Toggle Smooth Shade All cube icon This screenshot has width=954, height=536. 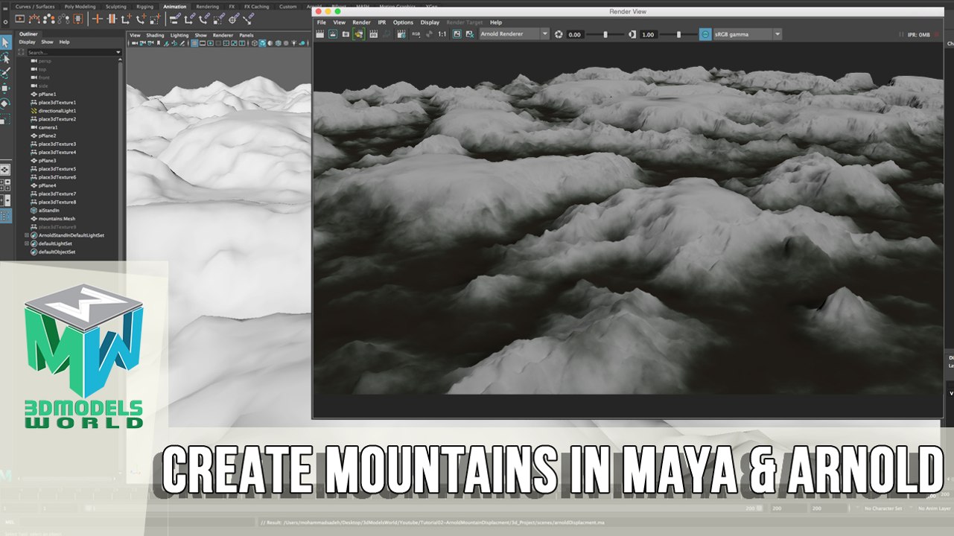pos(262,43)
